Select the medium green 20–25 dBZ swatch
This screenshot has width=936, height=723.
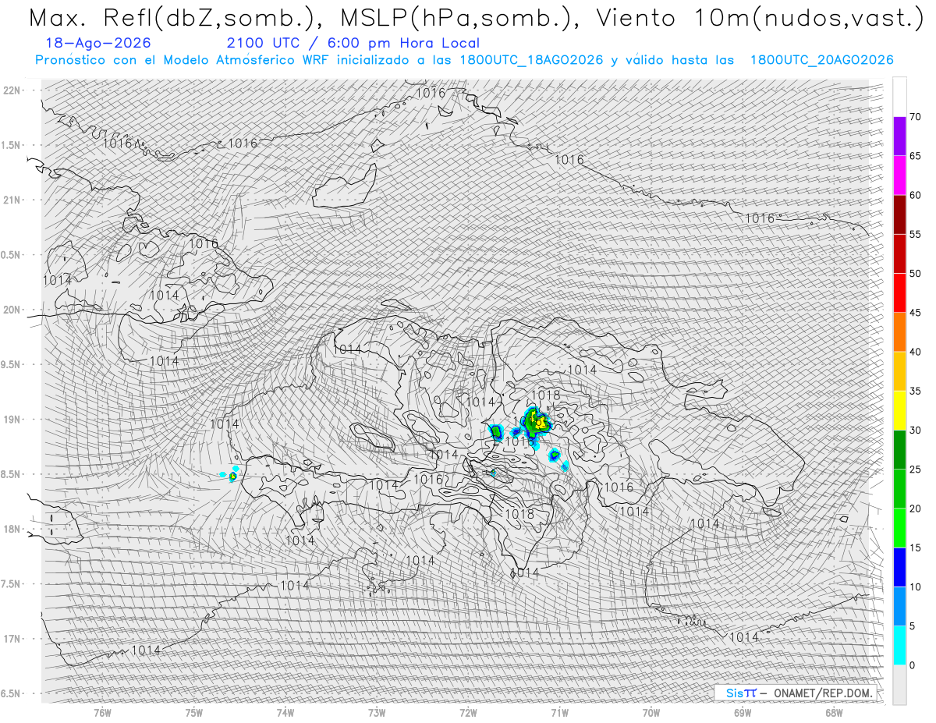pyautogui.click(x=899, y=489)
